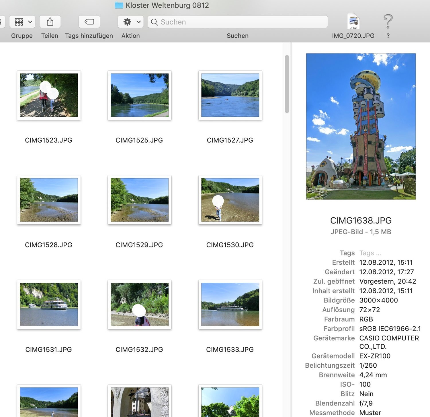This screenshot has width=430, height=417.
Task: Click the Tags hinzufügen tag icon
Action: [x=89, y=22]
